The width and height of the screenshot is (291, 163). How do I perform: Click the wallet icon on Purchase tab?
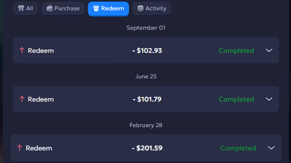point(50,8)
